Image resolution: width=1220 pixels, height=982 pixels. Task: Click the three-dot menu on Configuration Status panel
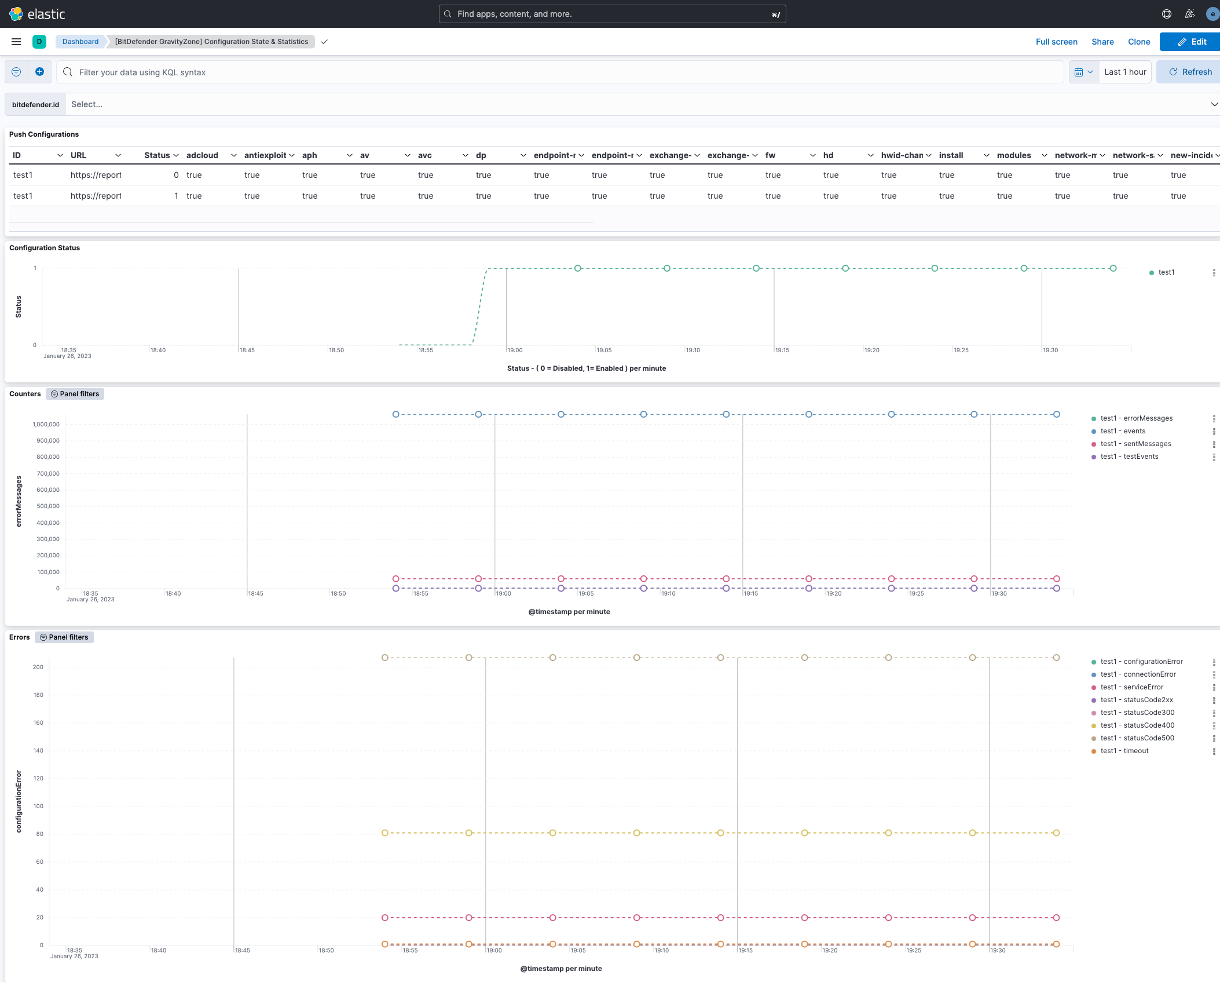point(1214,272)
